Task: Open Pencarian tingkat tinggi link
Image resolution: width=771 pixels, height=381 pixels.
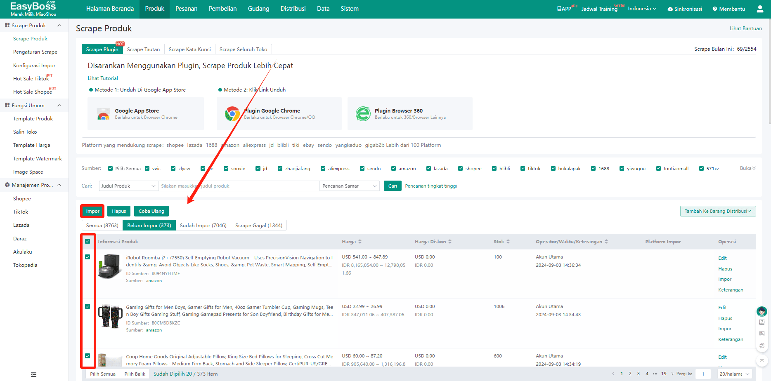Action: [431, 186]
